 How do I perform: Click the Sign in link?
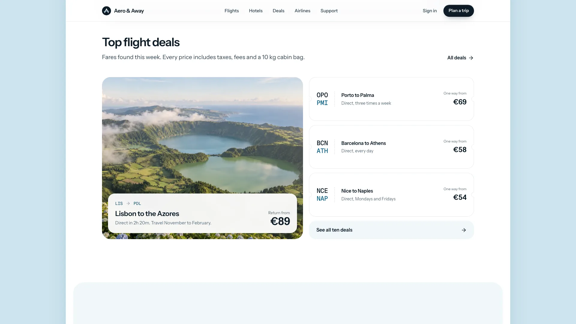(430, 11)
